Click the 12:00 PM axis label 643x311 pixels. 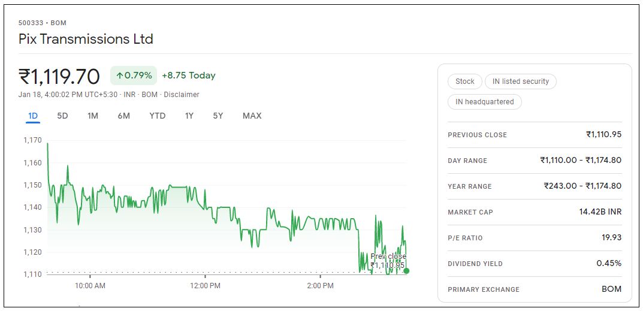pyautogui.click(x=205, y=286)
